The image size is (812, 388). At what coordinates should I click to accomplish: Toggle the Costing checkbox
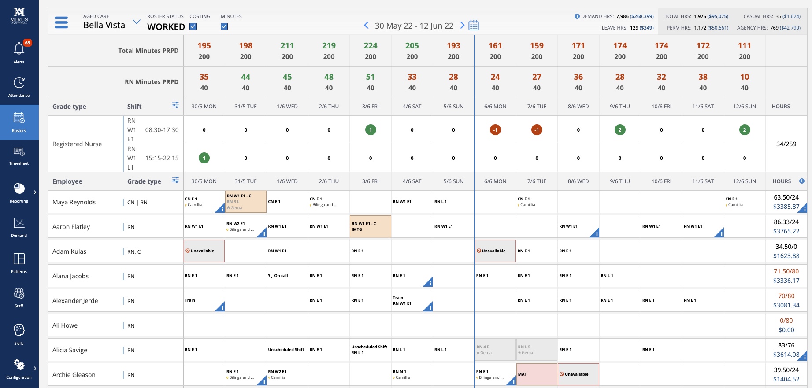[x=193, y=26]
